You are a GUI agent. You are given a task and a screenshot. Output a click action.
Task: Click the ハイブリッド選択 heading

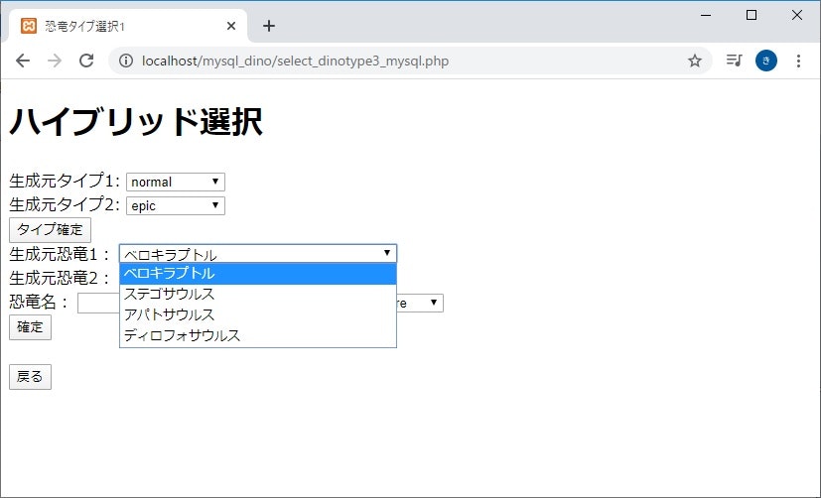point(136,122)
